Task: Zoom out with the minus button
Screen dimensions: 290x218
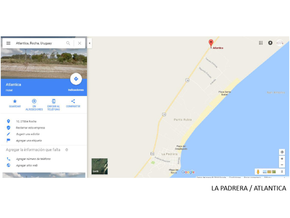Action: (x=282, y=165)
